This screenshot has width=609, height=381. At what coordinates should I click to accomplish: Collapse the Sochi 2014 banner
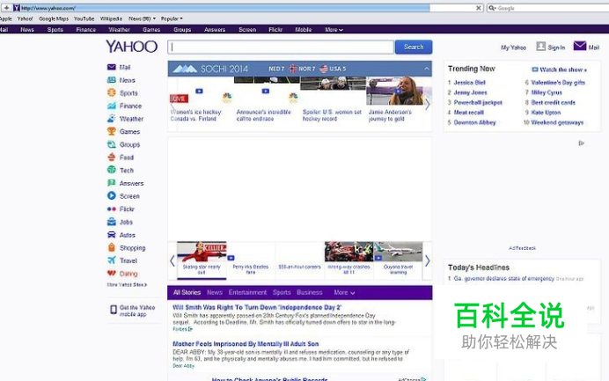tap(427, 69)
